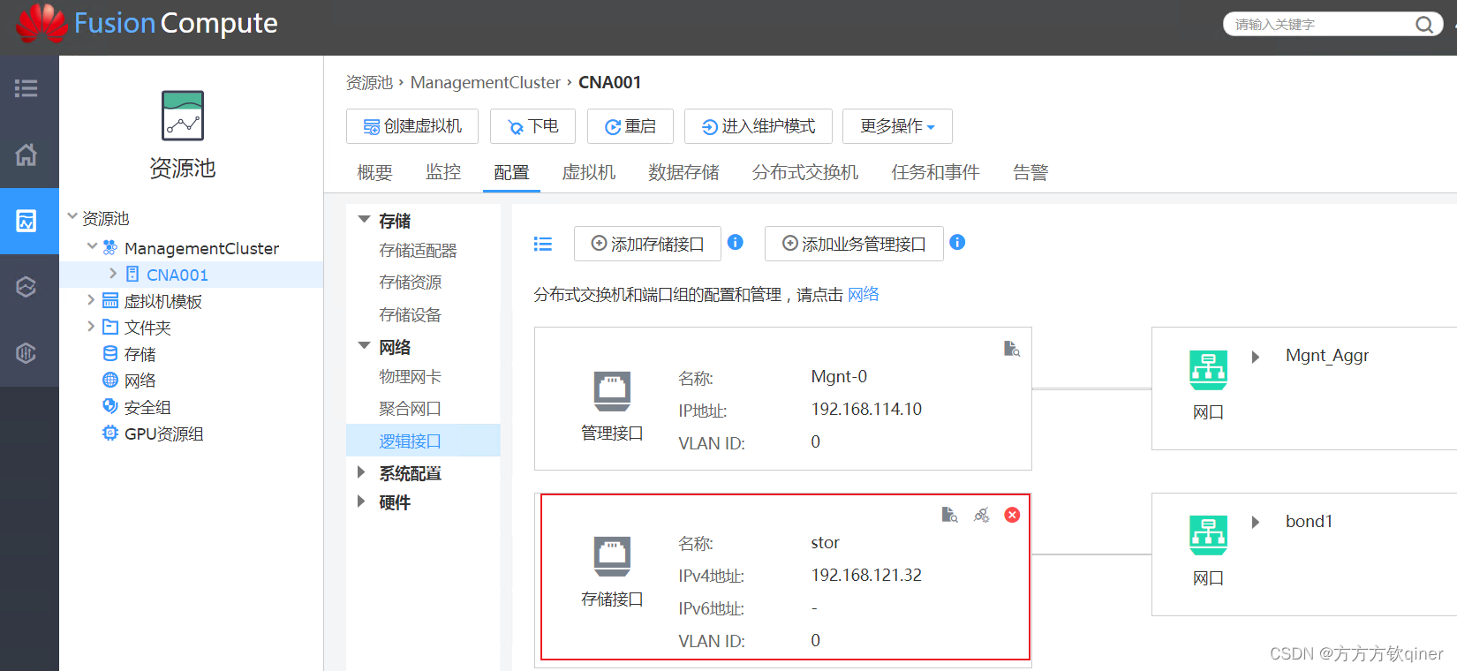The image size is (1457, 671).
Task: Open 物理网卡 in config menu
Action: coord(410,377)
